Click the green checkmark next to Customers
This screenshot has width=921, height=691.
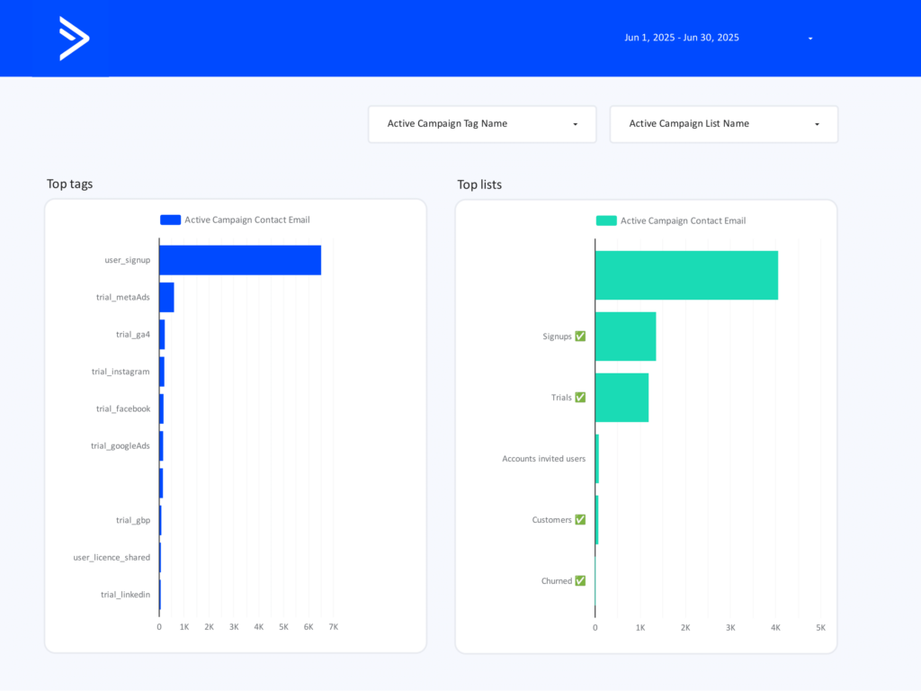tap(580, 520)
